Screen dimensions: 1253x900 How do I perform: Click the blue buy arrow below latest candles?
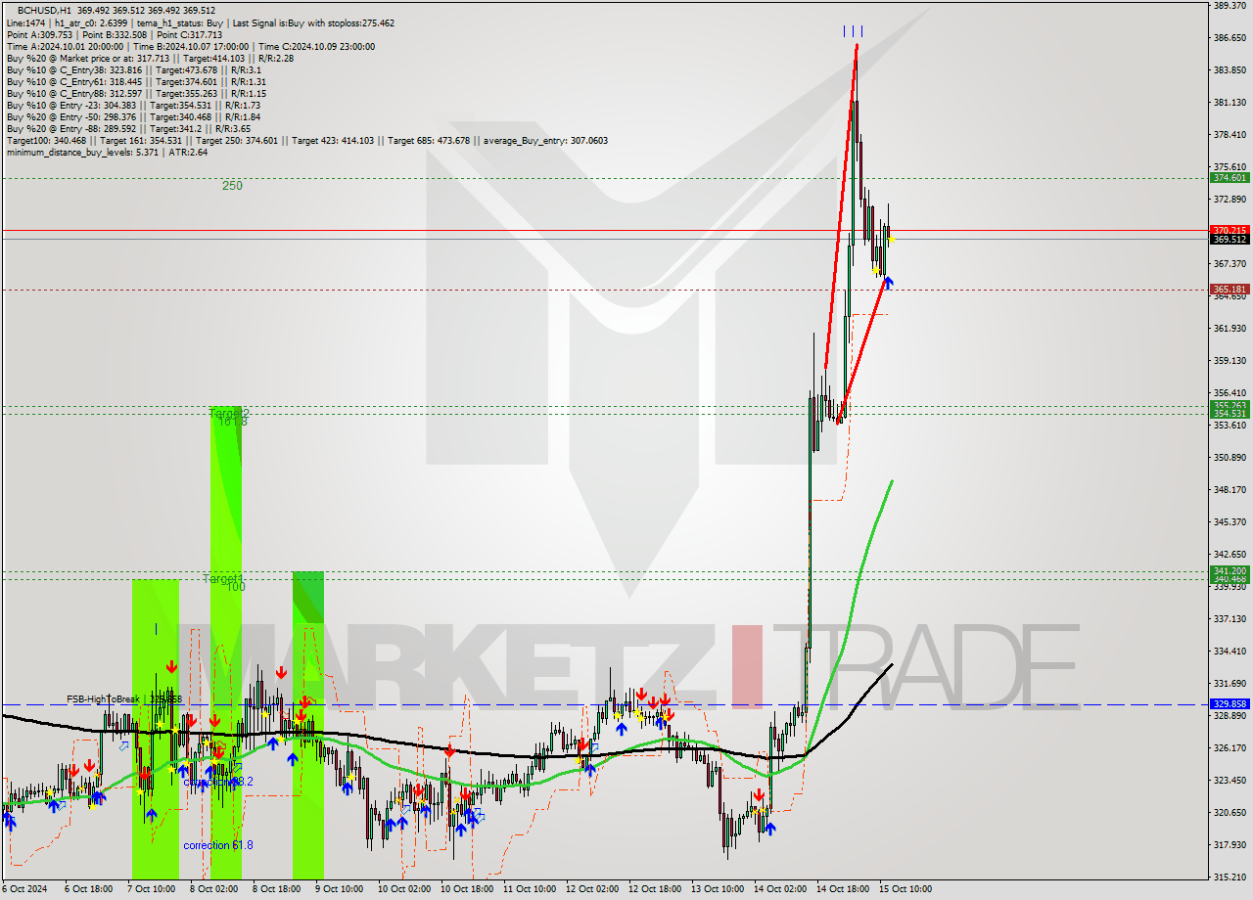[888, 283]
